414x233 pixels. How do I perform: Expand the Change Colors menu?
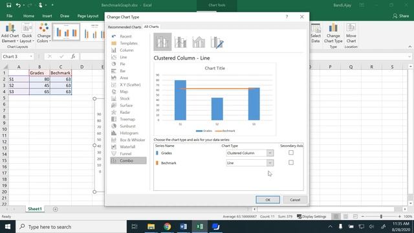click(44, 33)
